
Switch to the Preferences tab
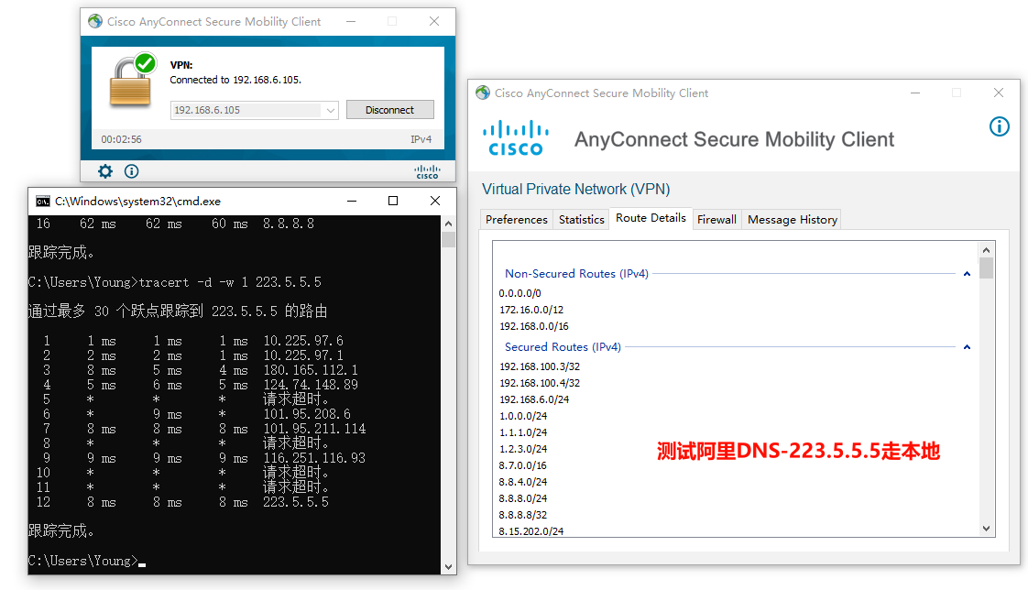[x=516, y=220]
